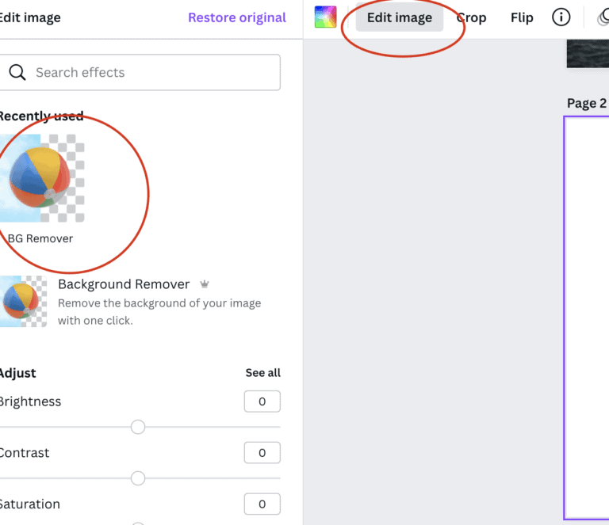Open the Edit image toolbar button
The width and height of the screenshot is (609, 525).
coord(400,17)
